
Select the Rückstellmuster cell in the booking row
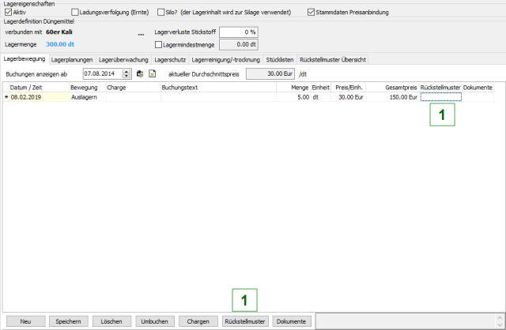440,97
